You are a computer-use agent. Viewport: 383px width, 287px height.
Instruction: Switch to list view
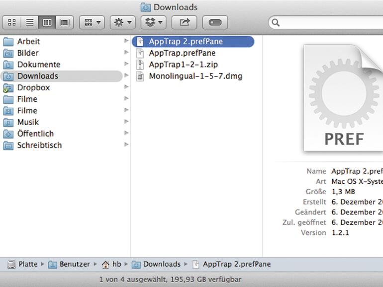(29, 22)
